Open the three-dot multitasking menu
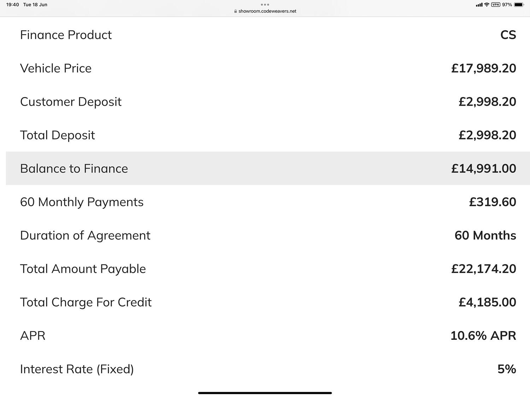This screenshot has height=397, width=530. coord(265,5)
